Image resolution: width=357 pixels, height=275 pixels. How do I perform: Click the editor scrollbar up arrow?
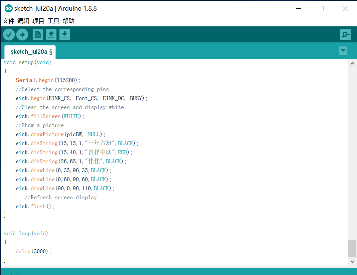pos(352,64)
